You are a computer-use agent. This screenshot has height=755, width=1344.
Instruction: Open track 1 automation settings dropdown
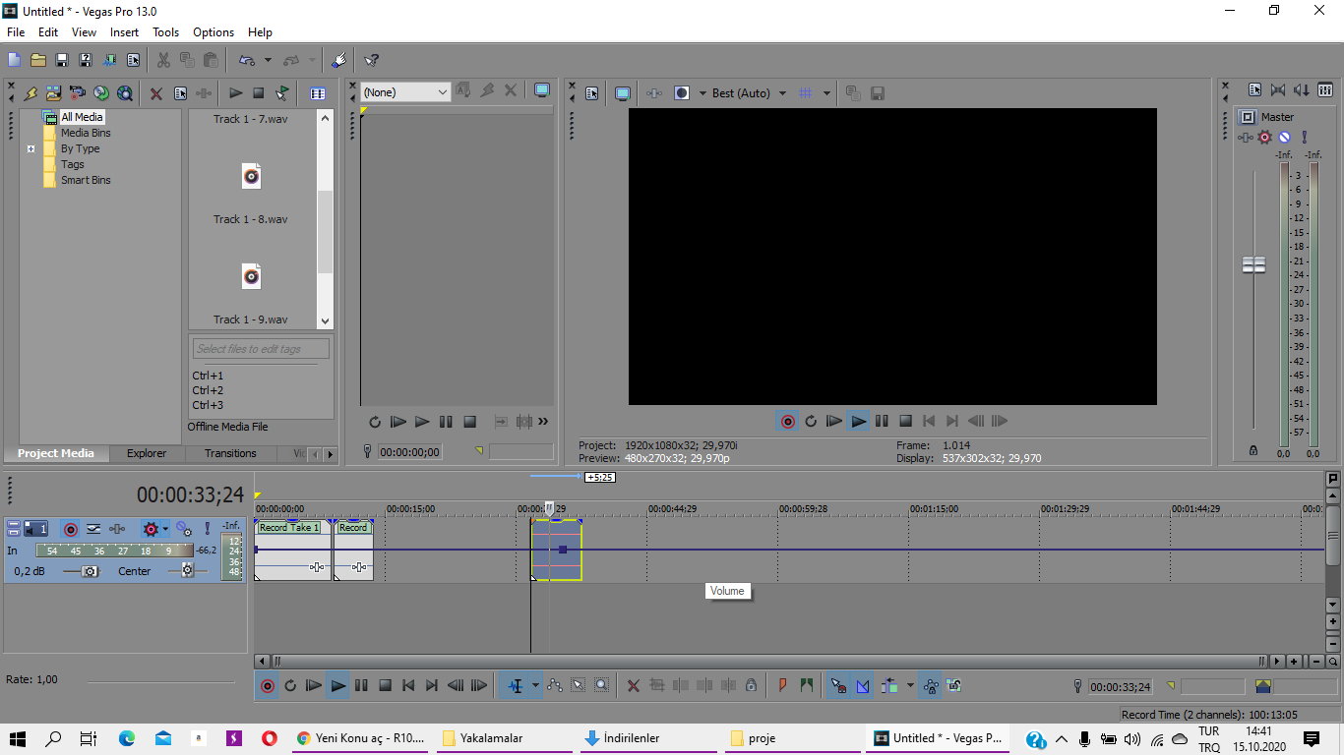[166, 529]
